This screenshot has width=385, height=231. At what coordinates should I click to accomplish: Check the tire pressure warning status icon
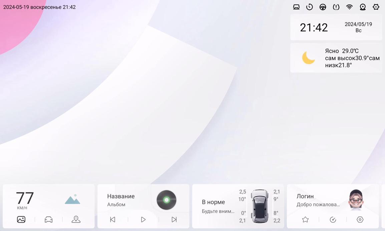point(336,7)
